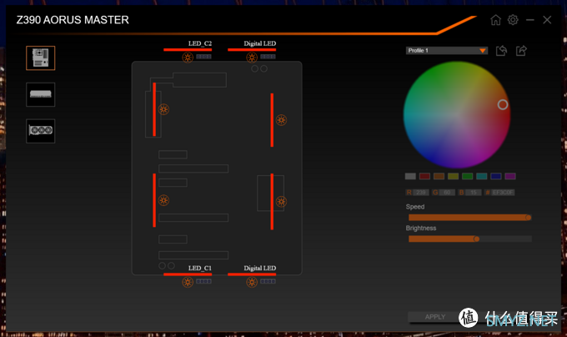Select upper-left board zone light icon
Screen dimensions: 567x337
click(163, 109)
